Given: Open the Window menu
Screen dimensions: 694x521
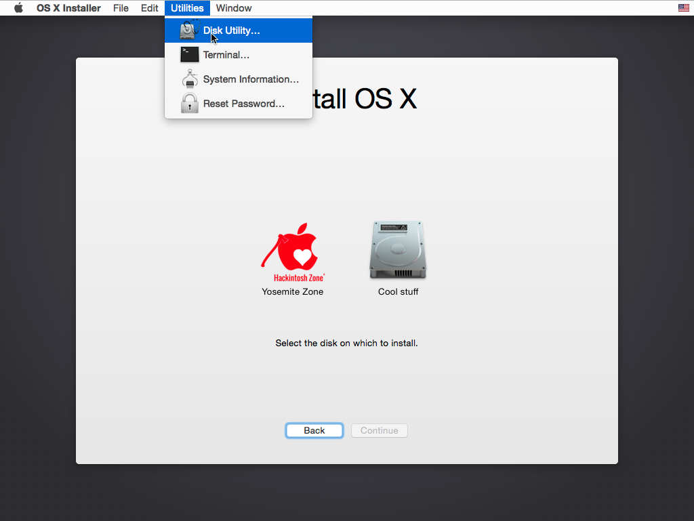Looking at the screenshot, I should pos(234,8).
